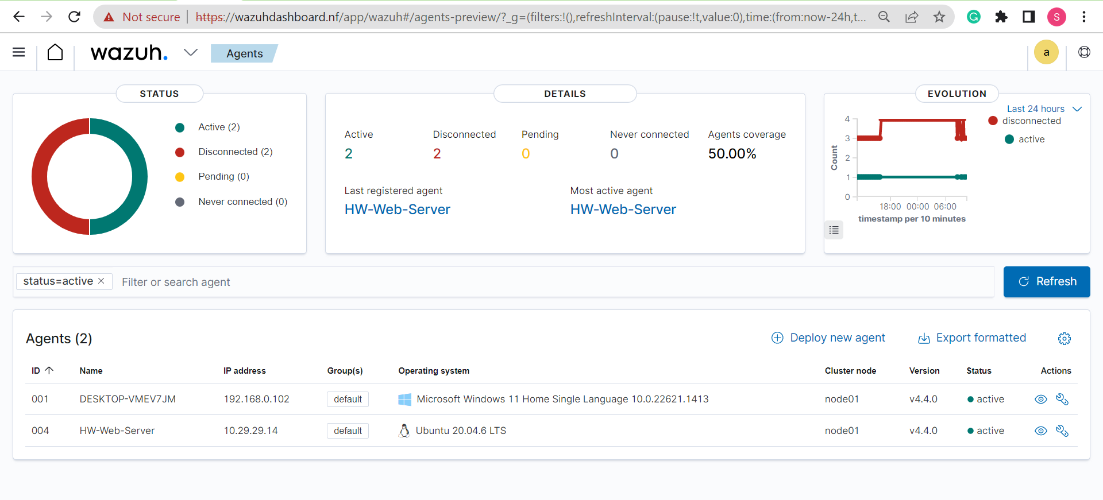Image resolution: width=1103 pixels, height=500 pixels.
Task: Select the Ubuntu 20.04.6 LTS cell
Action: (x=453, y=431)
